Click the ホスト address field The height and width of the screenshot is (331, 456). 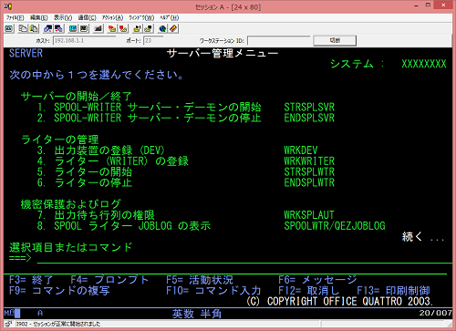pos(84,40)
